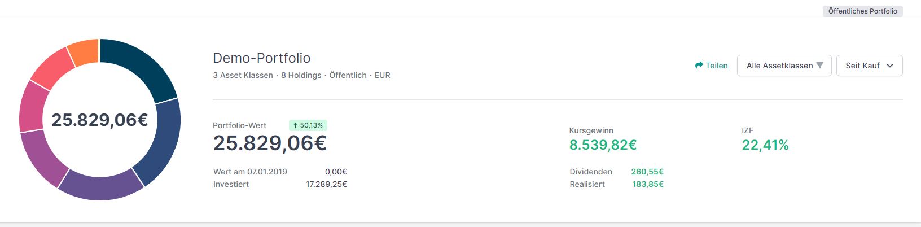Expand the Seit Kauf time range dropdown

(x=869, y=66)
